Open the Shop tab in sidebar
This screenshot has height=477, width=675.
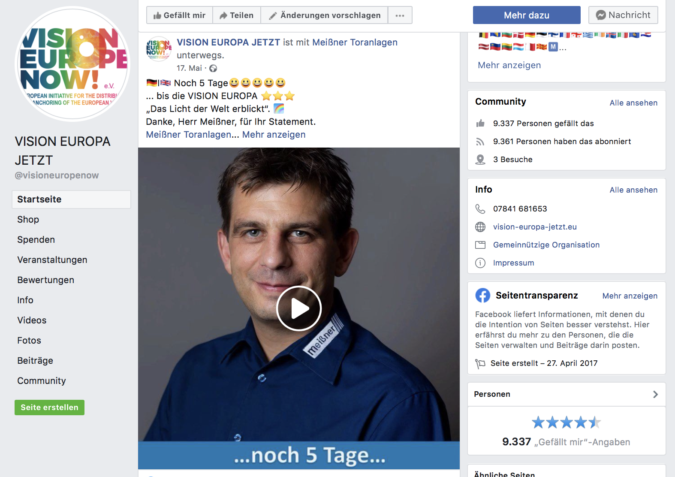(x=28, y=220)
